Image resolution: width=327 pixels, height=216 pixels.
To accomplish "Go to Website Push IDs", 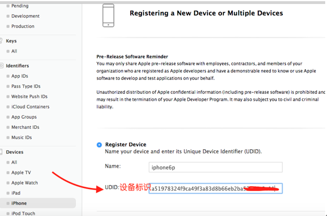I will [29, 96].
